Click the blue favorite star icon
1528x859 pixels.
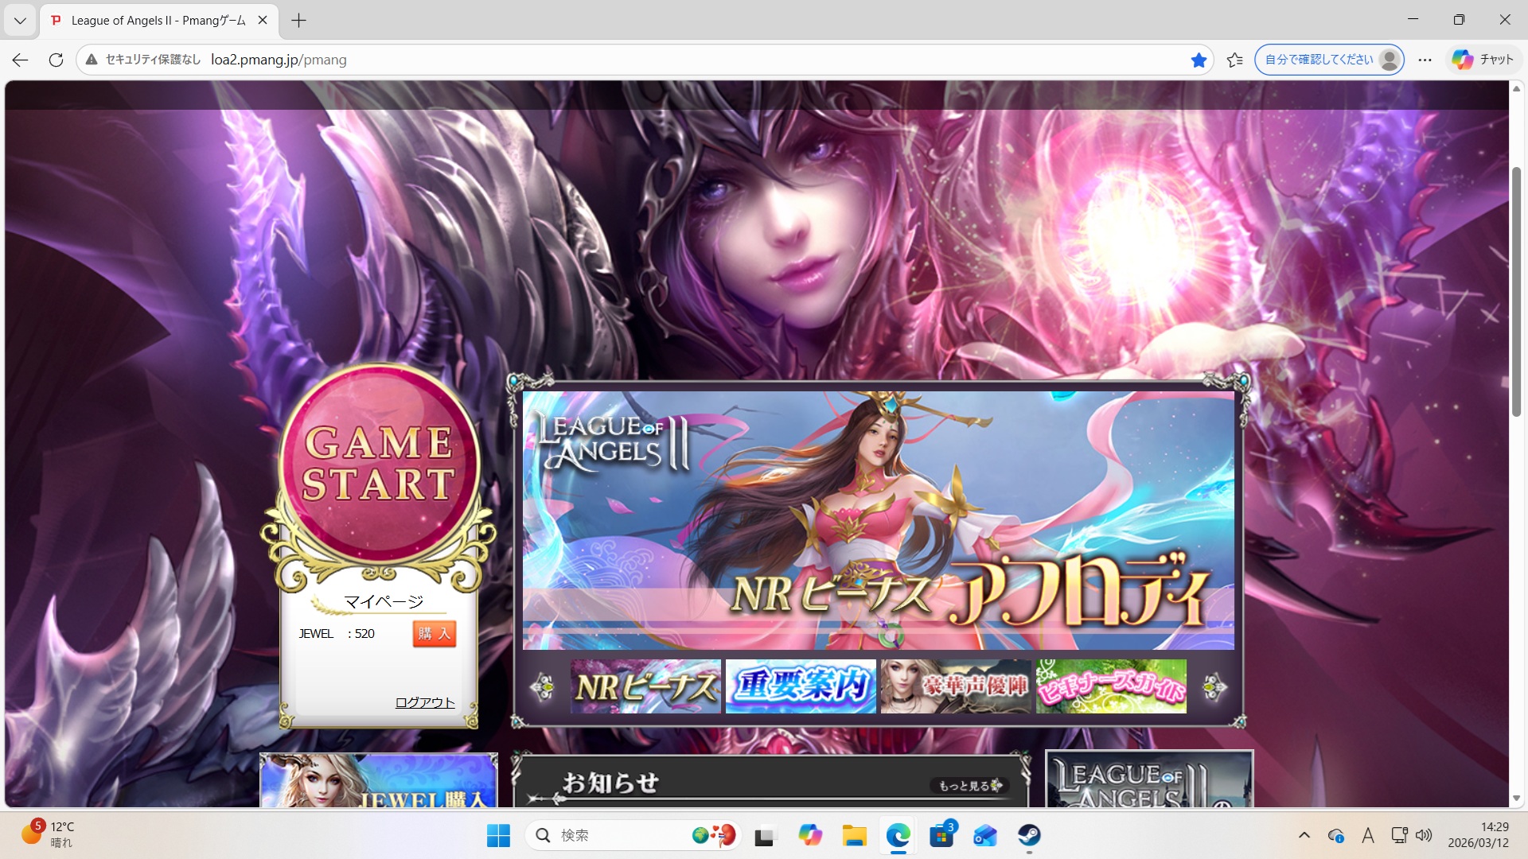tap(1199, 60)
